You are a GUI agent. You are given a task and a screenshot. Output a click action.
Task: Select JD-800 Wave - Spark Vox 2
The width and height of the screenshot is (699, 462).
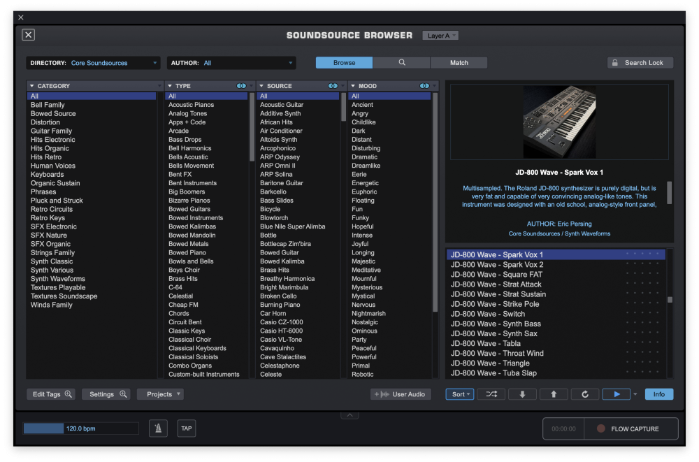[x=556, y=265]
